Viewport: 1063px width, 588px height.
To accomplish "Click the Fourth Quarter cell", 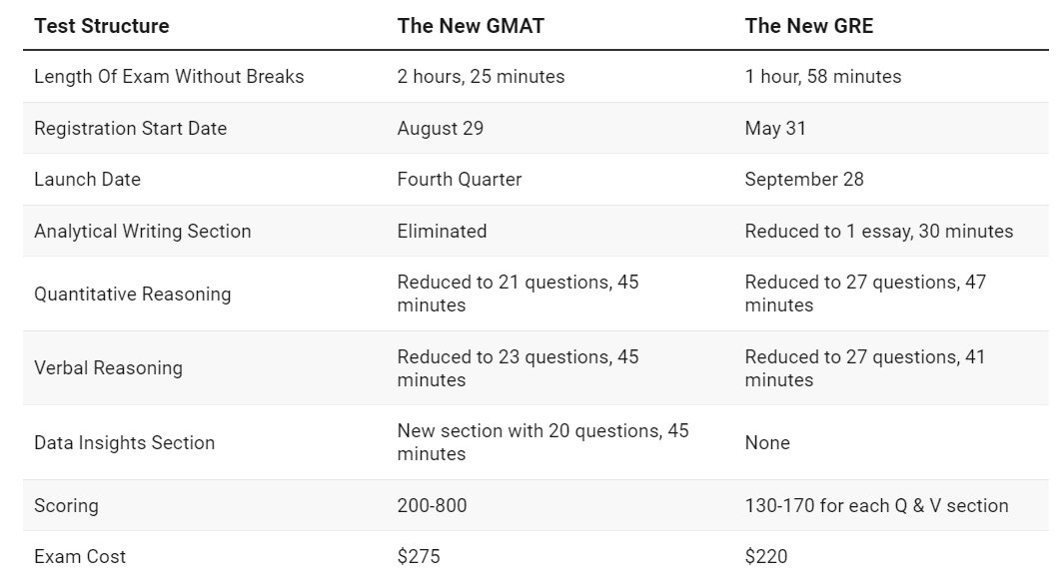I will click(x=459, y=180).
